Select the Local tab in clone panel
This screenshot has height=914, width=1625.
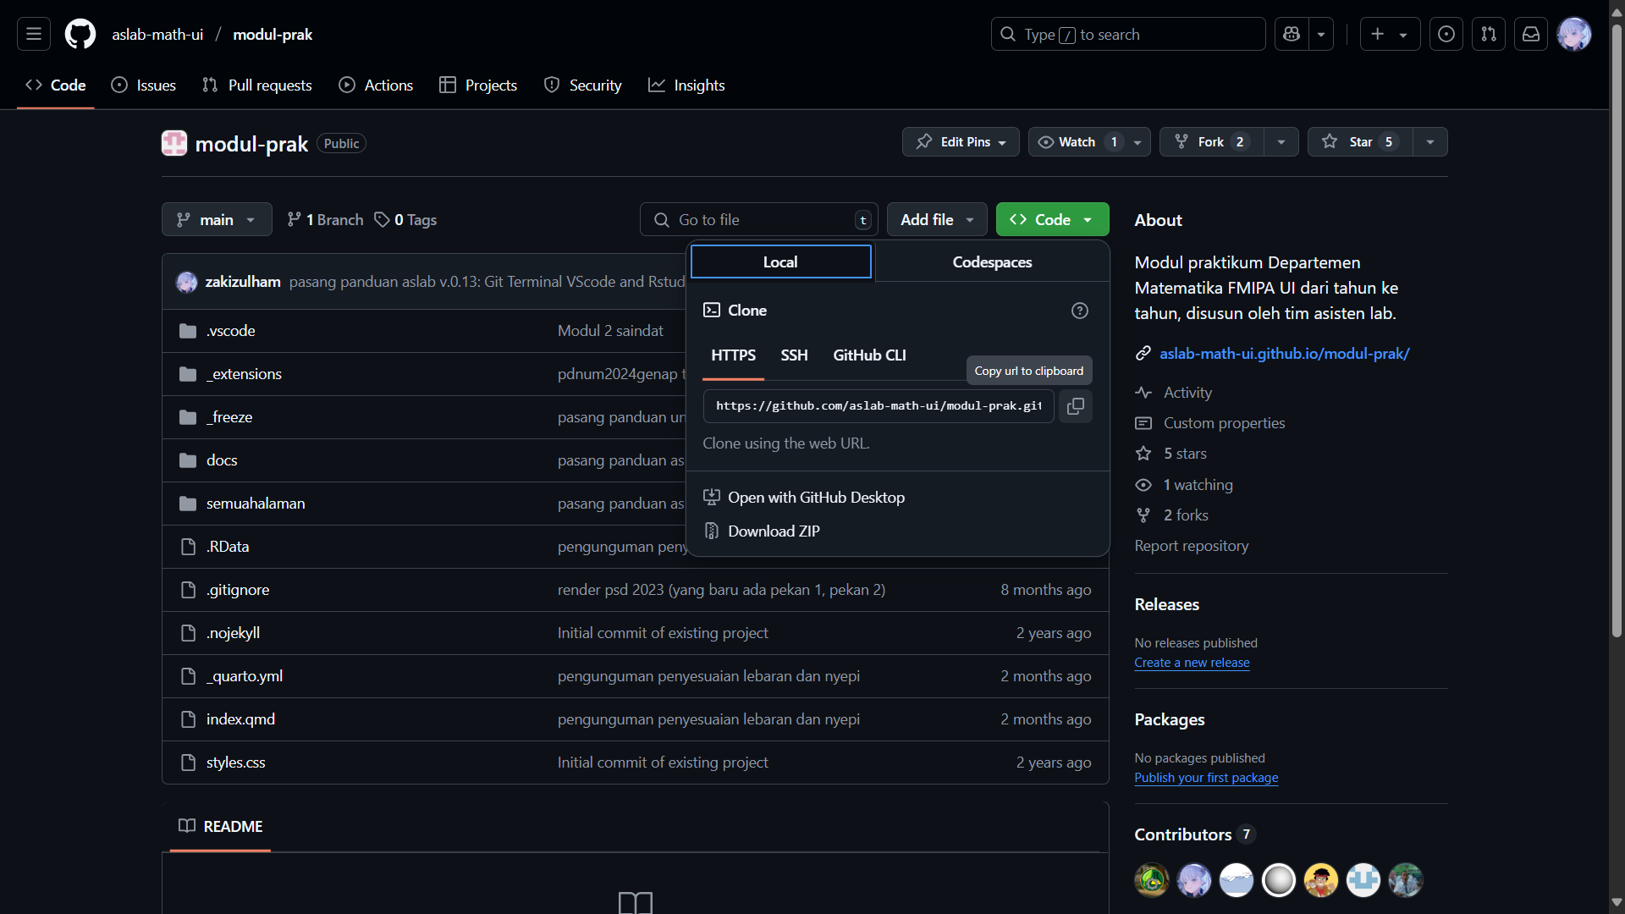pos(780,262)
